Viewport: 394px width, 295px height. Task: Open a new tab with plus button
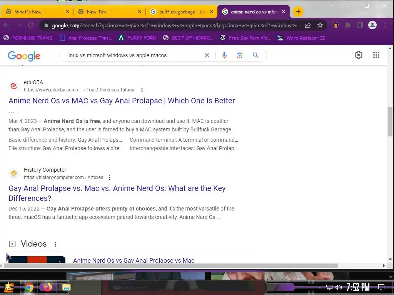(298, 12)
